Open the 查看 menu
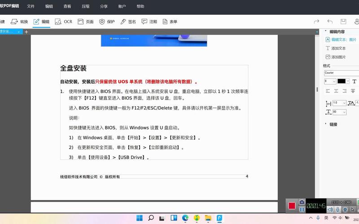The width and height of the screenshot is (359, 224). point(67,6)
